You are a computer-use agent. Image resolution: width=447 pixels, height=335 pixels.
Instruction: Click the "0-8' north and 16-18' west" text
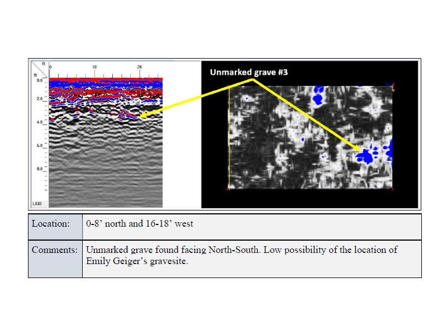tap(139, 224)
